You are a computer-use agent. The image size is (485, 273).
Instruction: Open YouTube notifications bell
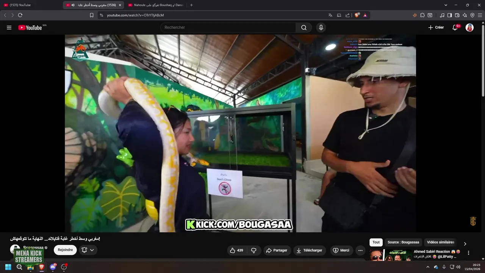click(455, 28)
